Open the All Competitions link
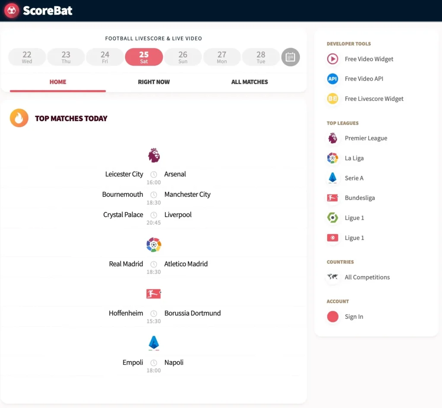442x408 pixels. pos(367,277)
